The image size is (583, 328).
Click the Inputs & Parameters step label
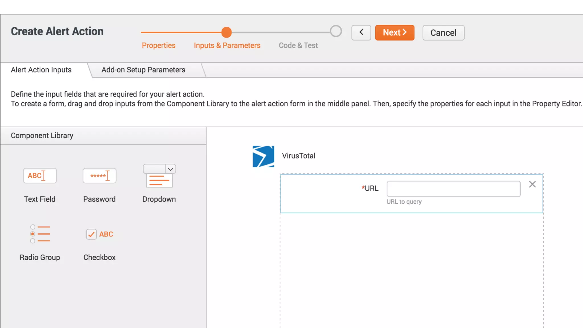pos(227,46)
